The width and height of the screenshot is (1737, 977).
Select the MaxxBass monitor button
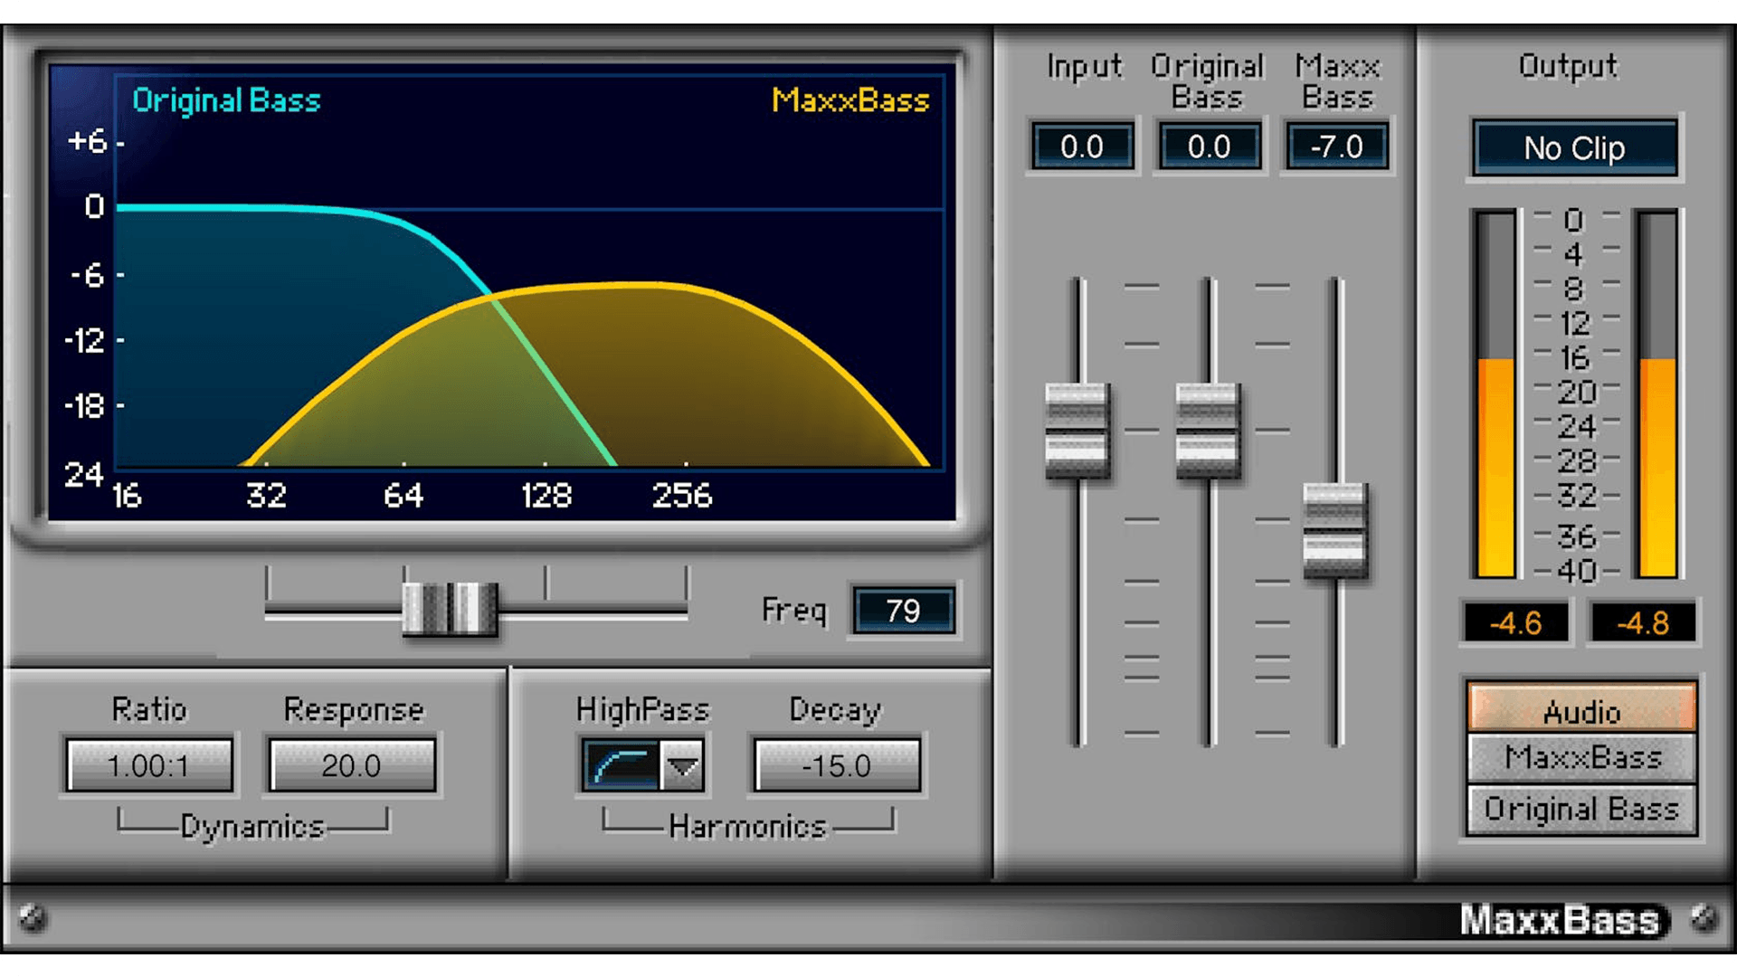[x=1581, y=758]
